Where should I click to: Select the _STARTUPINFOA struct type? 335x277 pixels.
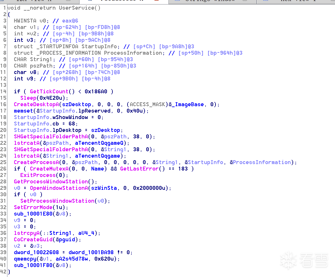(57, 47)
